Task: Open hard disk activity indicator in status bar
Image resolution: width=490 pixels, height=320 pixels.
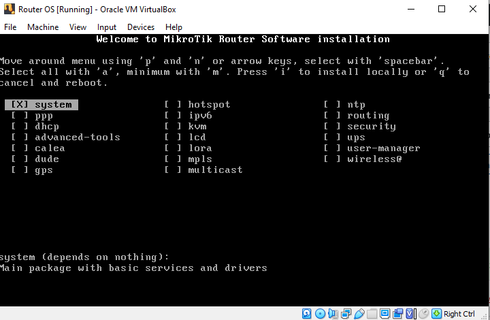Action: coord(306,313)
